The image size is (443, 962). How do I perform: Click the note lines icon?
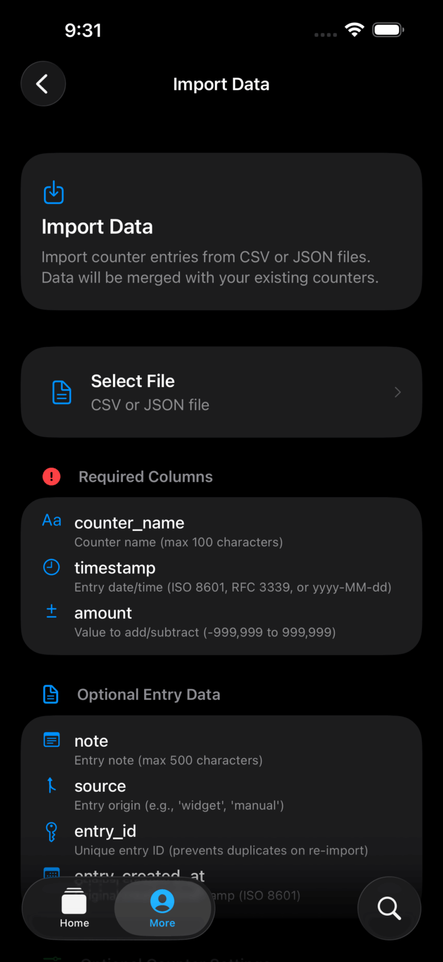[52, 740]
